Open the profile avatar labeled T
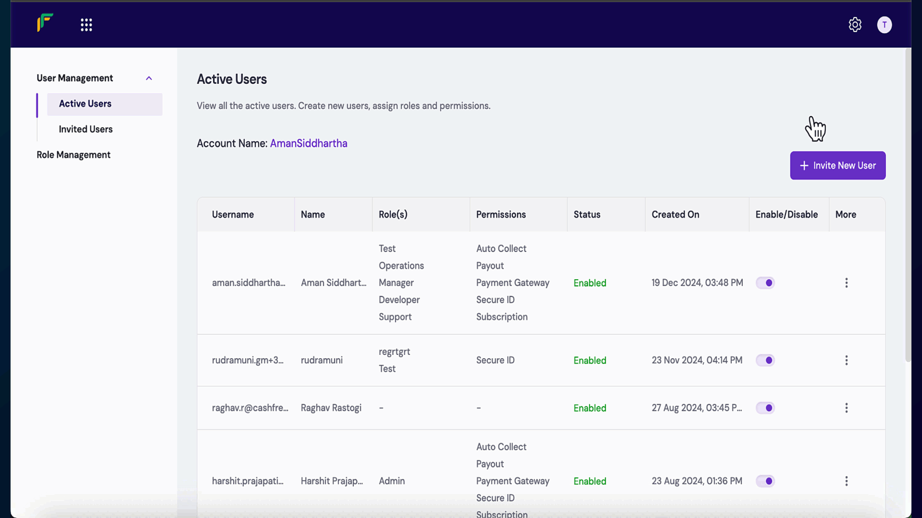 pos(884,25)
